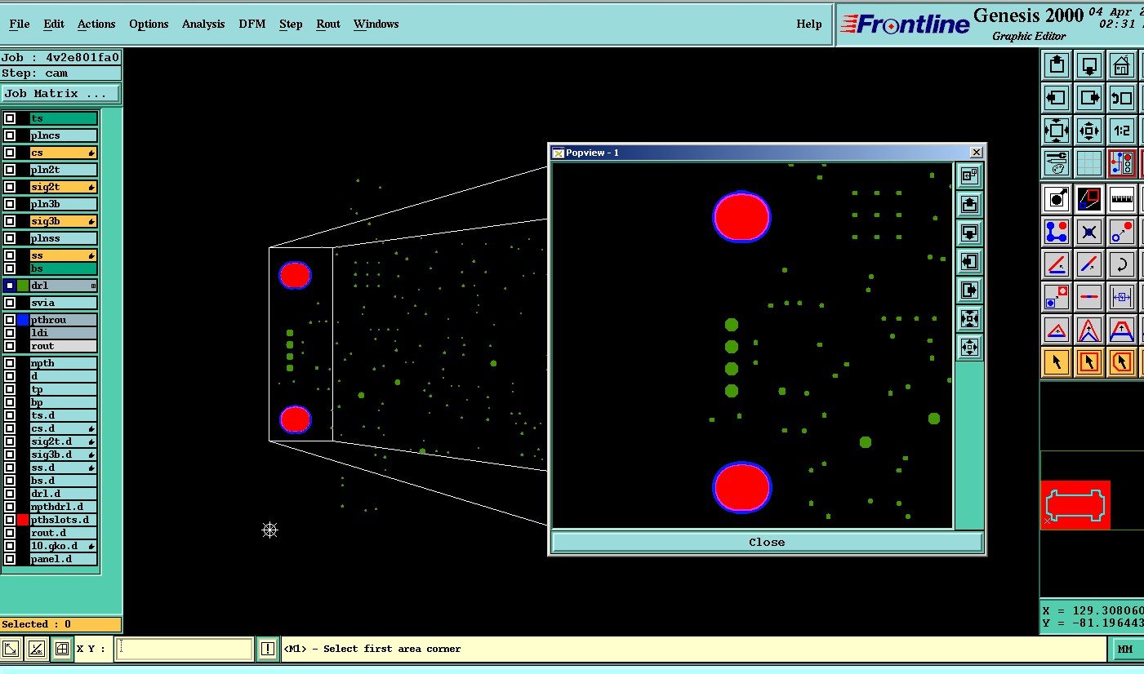The image size is (1144, 674).
Task: Toggle the drl layer checkbox
Action: 10,286
